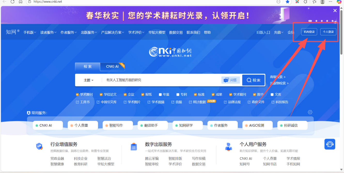Open the 学术图片 external link
The image size is (344, 173).
tap(132, 102)
